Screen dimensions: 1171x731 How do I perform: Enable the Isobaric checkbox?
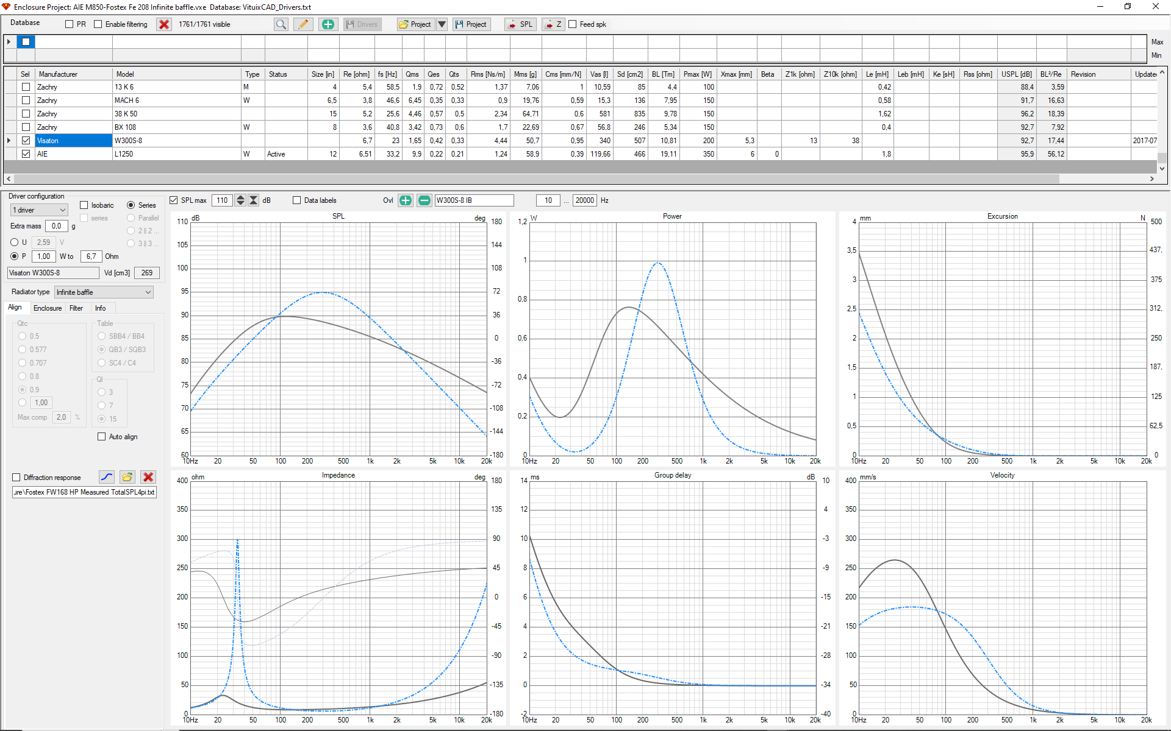coord(84,205)
